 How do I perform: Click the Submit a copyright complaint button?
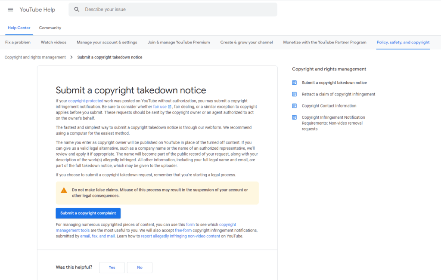tap(88, 213)
